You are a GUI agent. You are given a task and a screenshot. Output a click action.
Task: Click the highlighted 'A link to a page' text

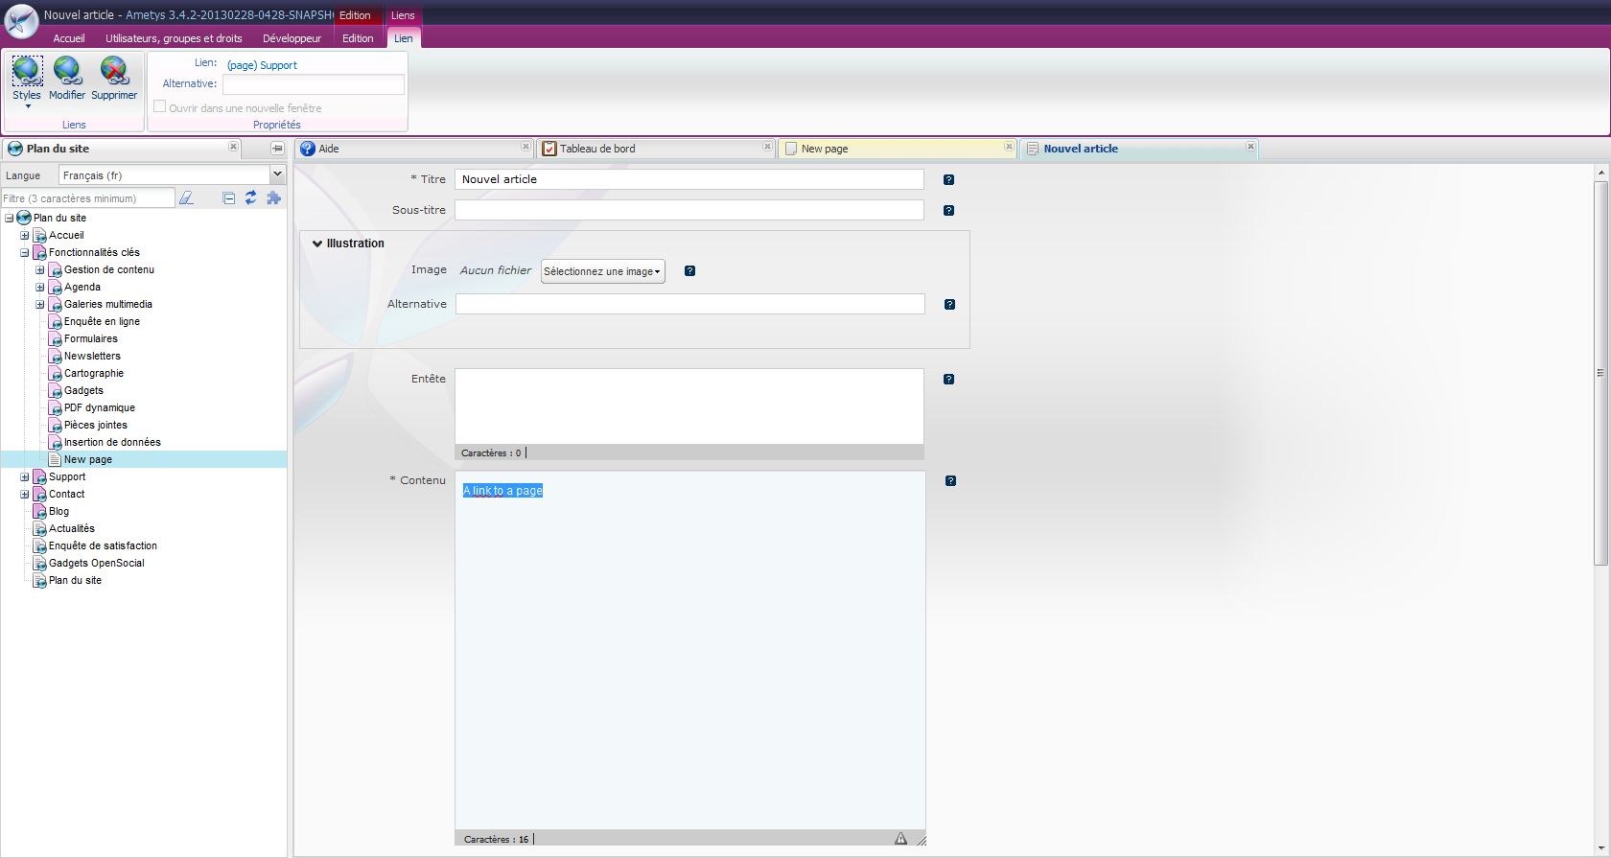click(502, 491)
